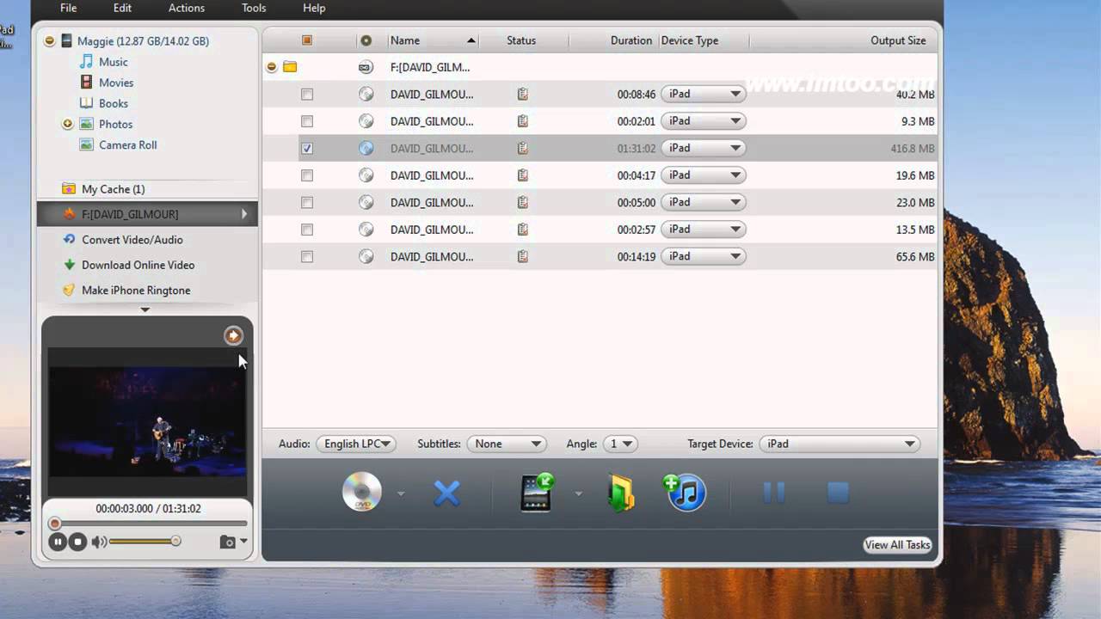The width and height of the screenshot is (1101, 619).
Task: Open device type dropdown for 00:08:46 row
Action: tap(703, 95)
